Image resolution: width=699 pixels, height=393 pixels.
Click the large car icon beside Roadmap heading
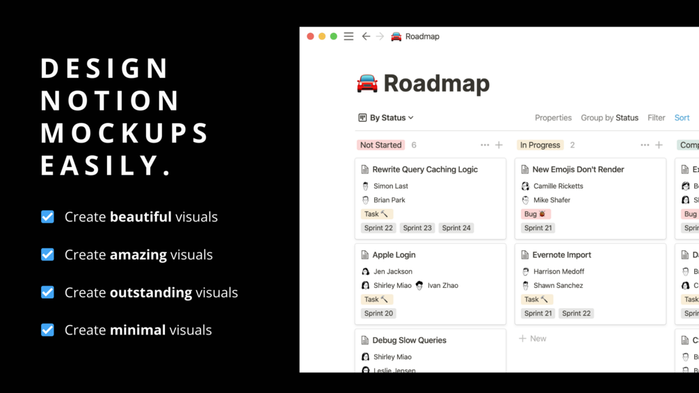pos(367,83)
